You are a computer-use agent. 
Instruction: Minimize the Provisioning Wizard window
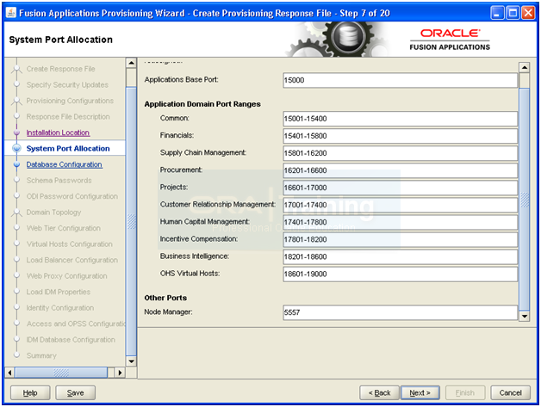point(497,13)
